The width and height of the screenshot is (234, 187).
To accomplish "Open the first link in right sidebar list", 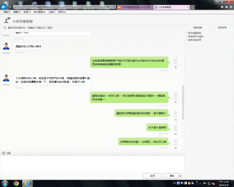I will 195,33.
